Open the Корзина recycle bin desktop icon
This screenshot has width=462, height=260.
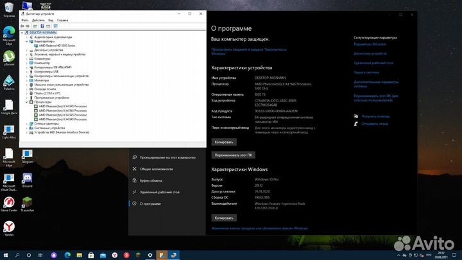point(9,10)
